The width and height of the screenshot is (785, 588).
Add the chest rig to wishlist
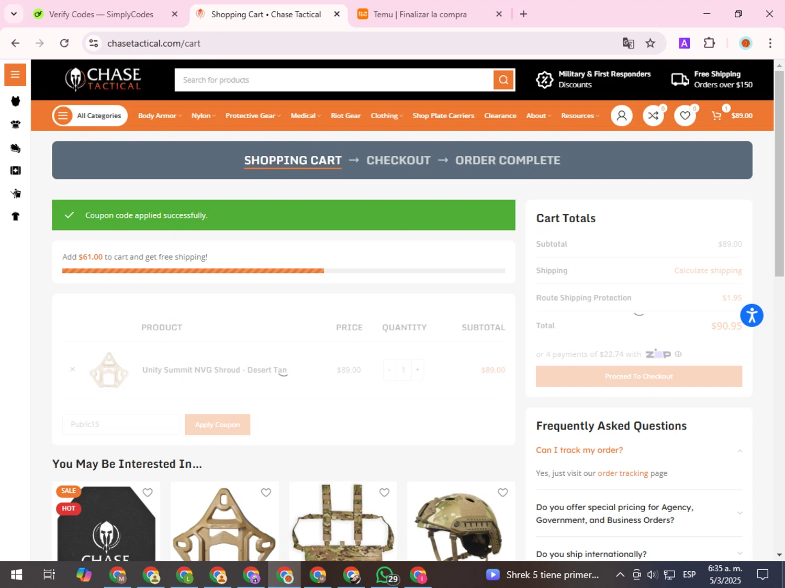pos(385,492)
